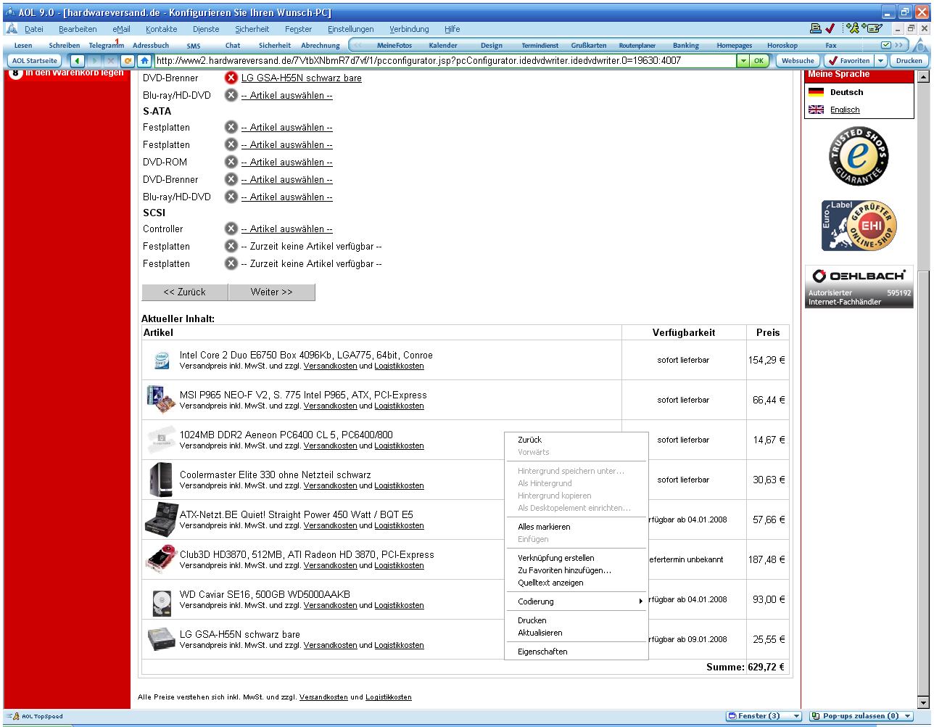Image resolution: width=934 pixels, height=727 pixels.
Task: Click the X icon beside DVD-ROM
Action: (x=231, y=162)
